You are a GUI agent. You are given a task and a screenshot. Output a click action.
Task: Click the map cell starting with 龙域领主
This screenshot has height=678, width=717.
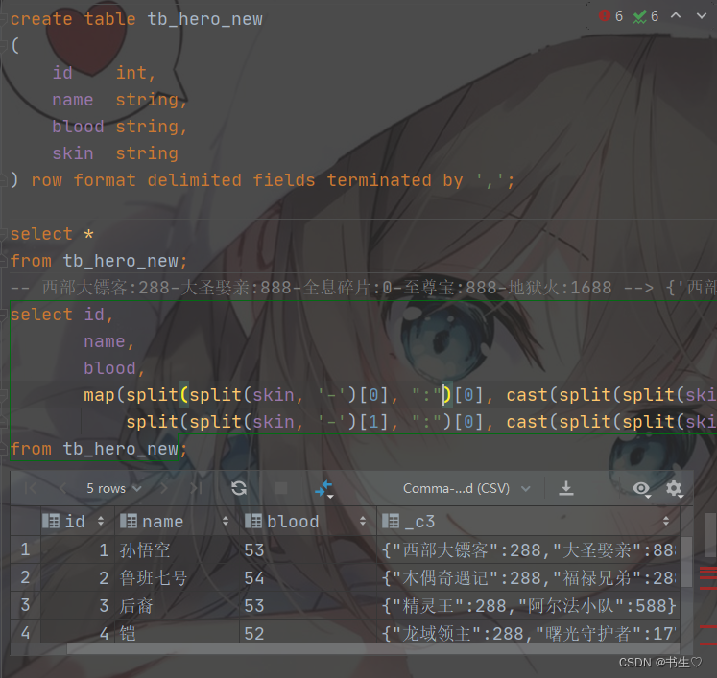tap(528, 633)
